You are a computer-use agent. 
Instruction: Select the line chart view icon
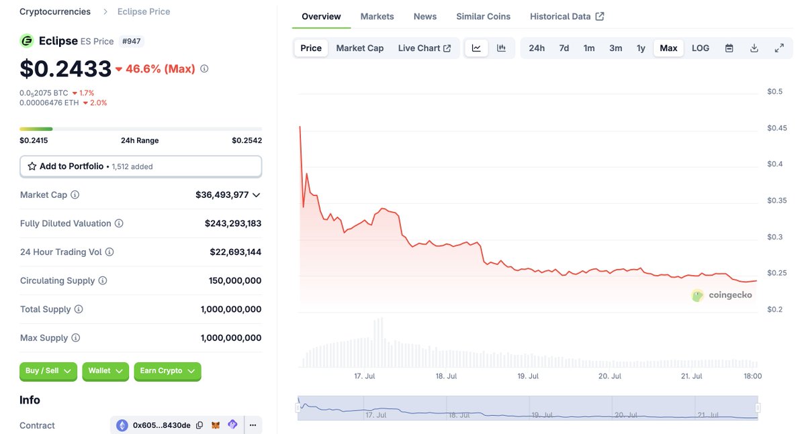[x=476, y=48]
